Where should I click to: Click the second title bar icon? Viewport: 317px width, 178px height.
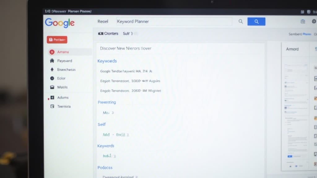309,12
